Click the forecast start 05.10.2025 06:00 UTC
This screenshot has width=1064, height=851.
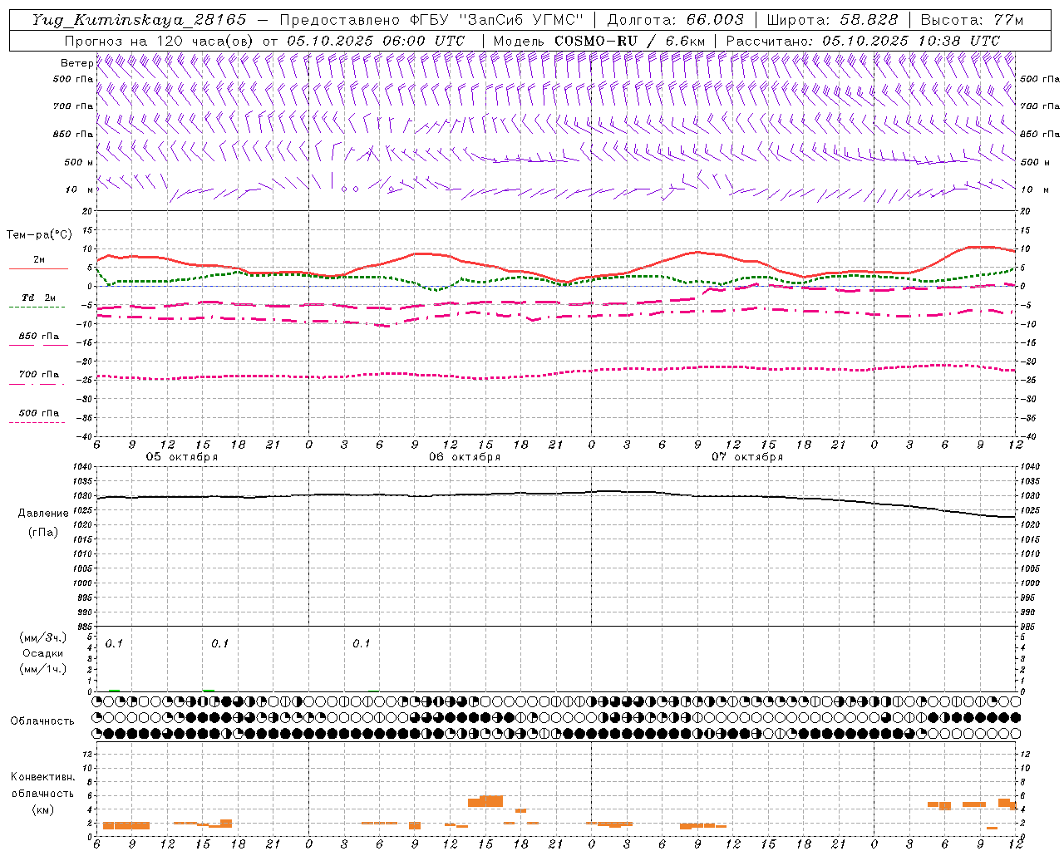(376, 41)
